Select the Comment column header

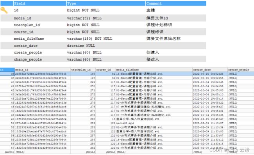176,4
